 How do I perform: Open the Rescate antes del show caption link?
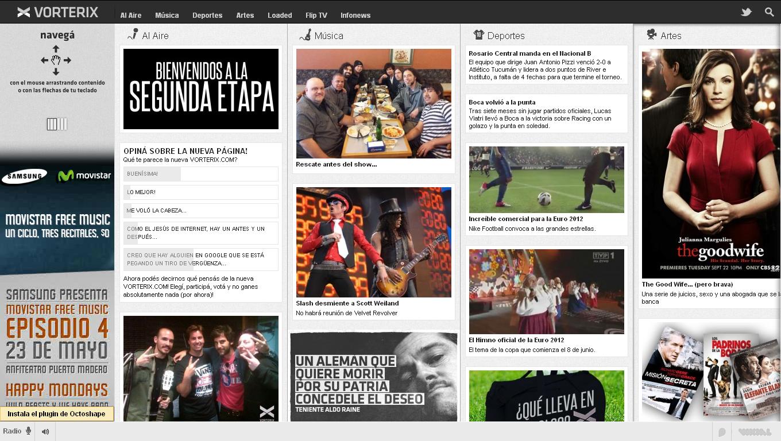[337, 164]
